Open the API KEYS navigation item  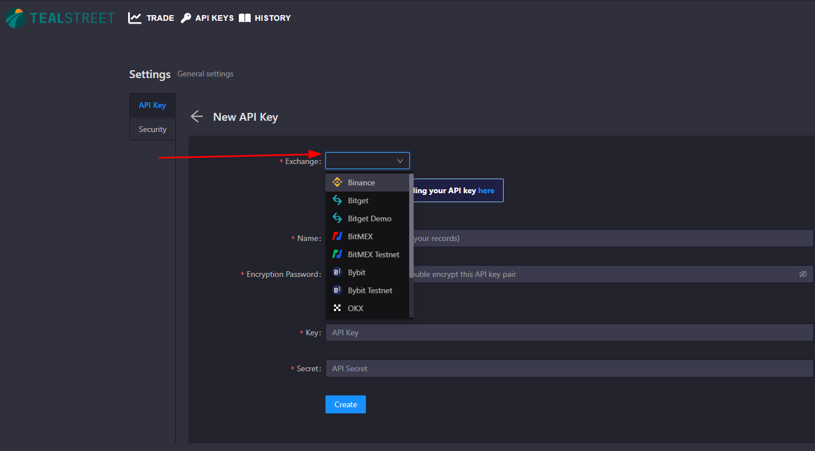(207, 18)
